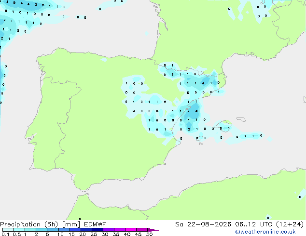The width and height of the screenshot is (306, 236).
Task: Click the legend label '10'
Action: coord(60,234)
